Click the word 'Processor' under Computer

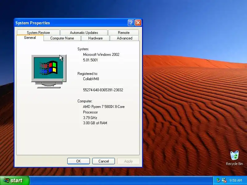pos(90,112)
